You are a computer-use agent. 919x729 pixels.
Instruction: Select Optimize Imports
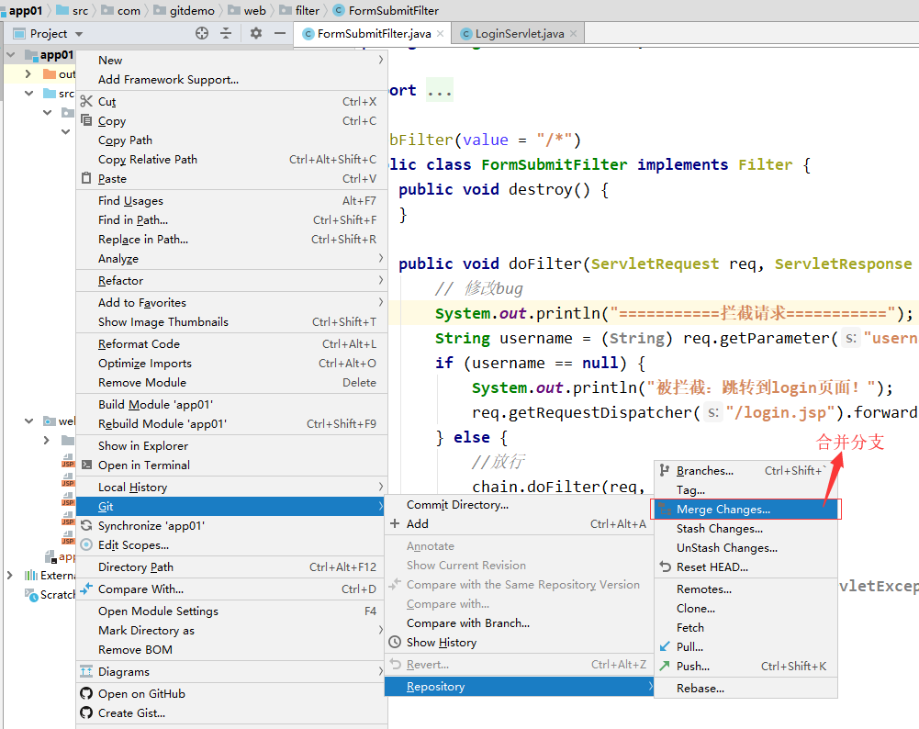(x=232, y=363)
